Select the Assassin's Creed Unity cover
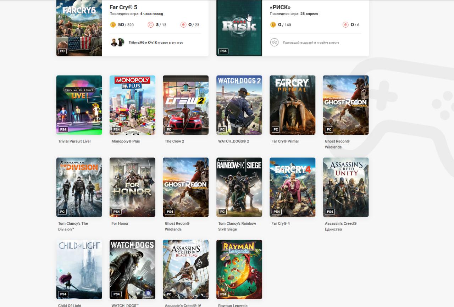 (x=345, y=187)
